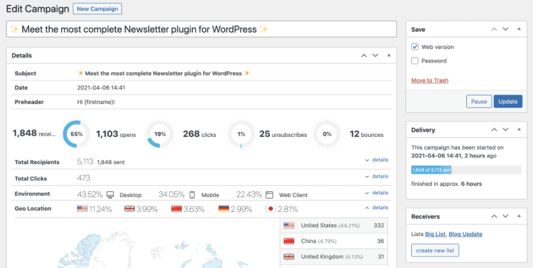This screenshot has width=533, height=268.
Task: Click the United States flag in Geo Location
Action: click(82, 209)
